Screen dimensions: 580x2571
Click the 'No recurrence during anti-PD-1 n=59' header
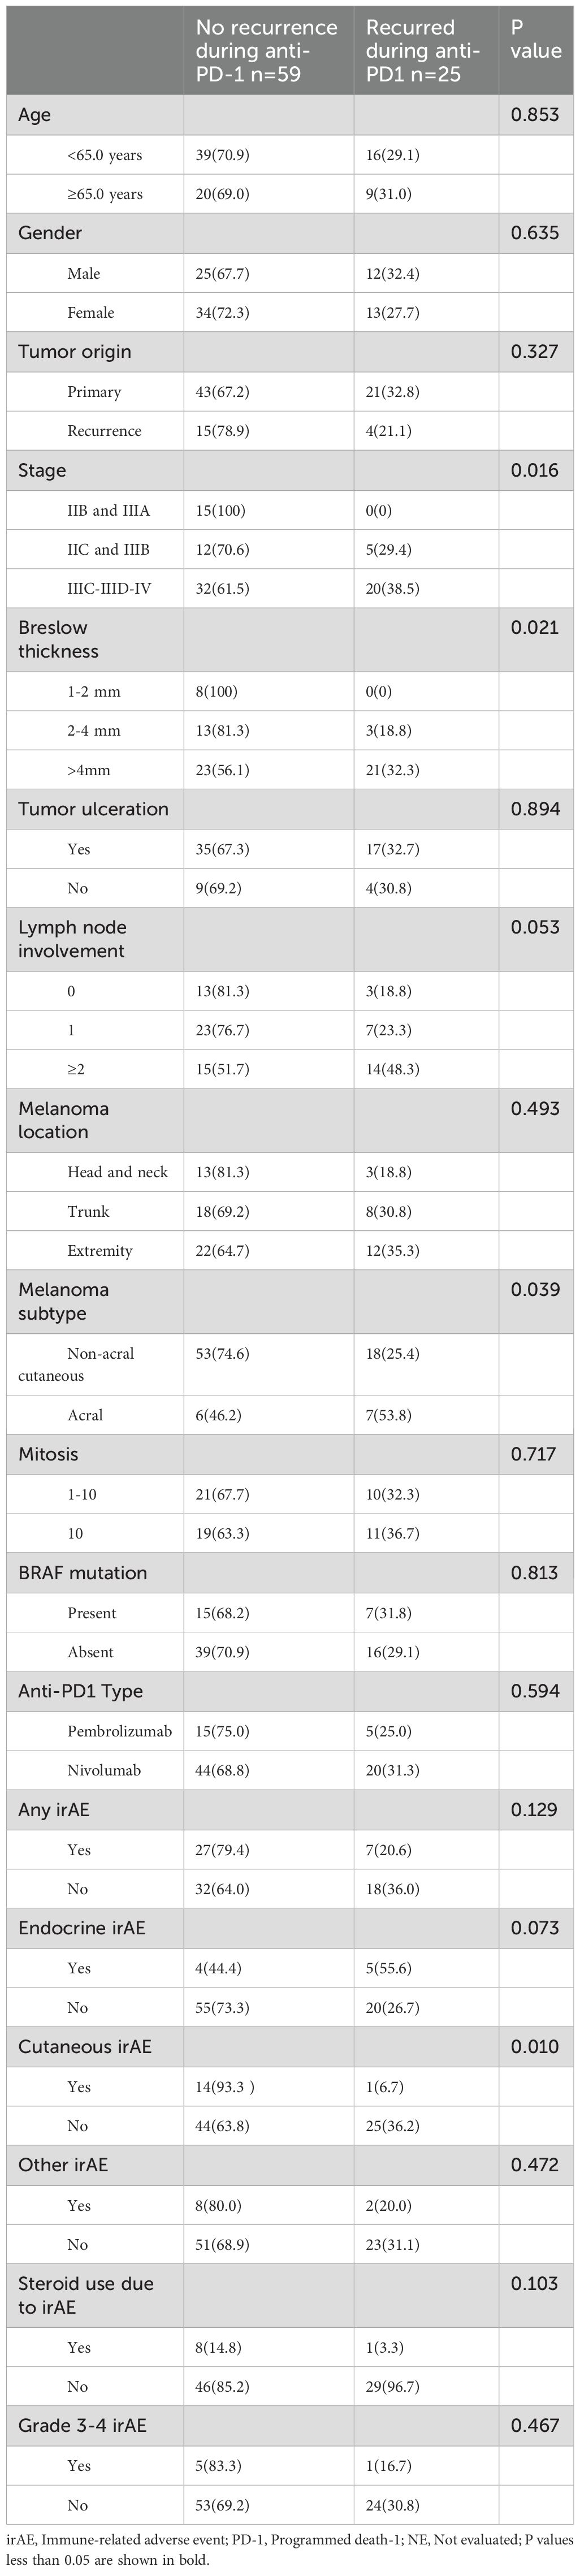(266, 50)
